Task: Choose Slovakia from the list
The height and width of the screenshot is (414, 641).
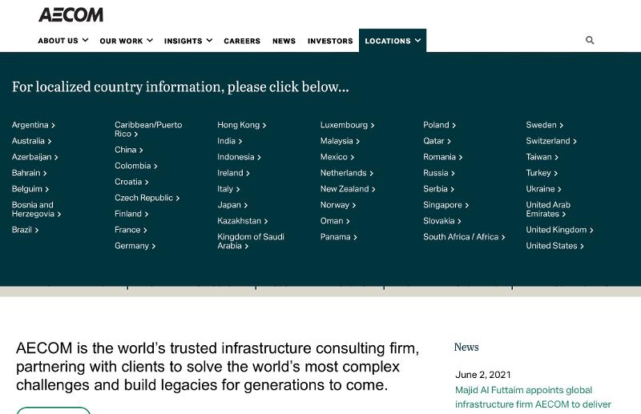Action: [x=442, y=221]
